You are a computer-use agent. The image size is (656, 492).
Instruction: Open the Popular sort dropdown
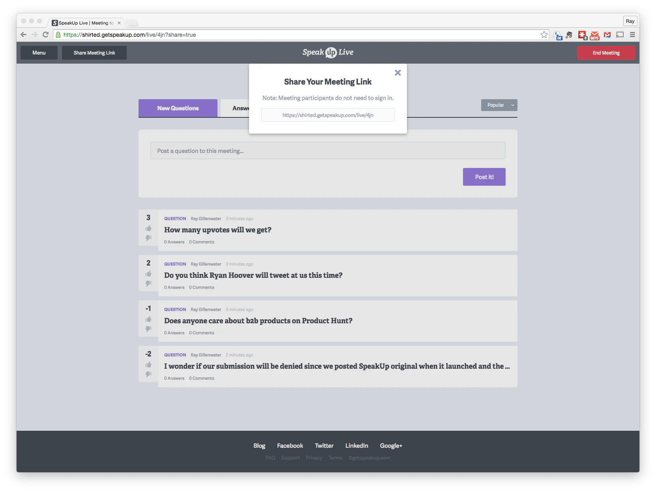click(x=499, y=105)
